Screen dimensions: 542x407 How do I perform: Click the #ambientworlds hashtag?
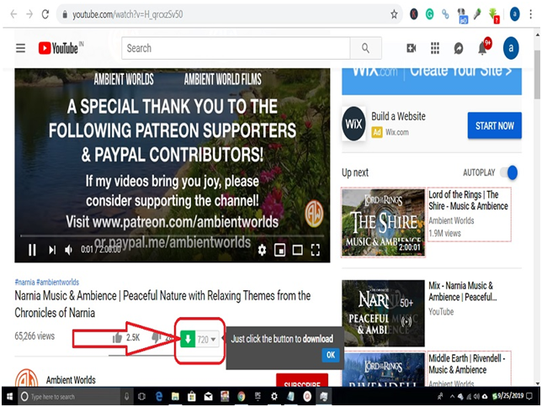[58, 282]
